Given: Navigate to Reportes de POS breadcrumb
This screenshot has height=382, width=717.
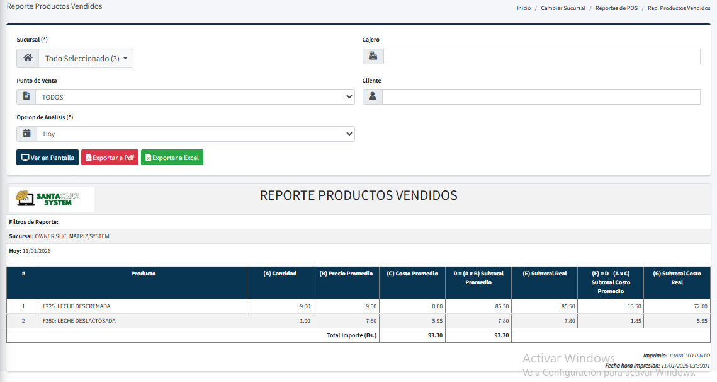Looking at the screenshot, I should pos(616,8).
